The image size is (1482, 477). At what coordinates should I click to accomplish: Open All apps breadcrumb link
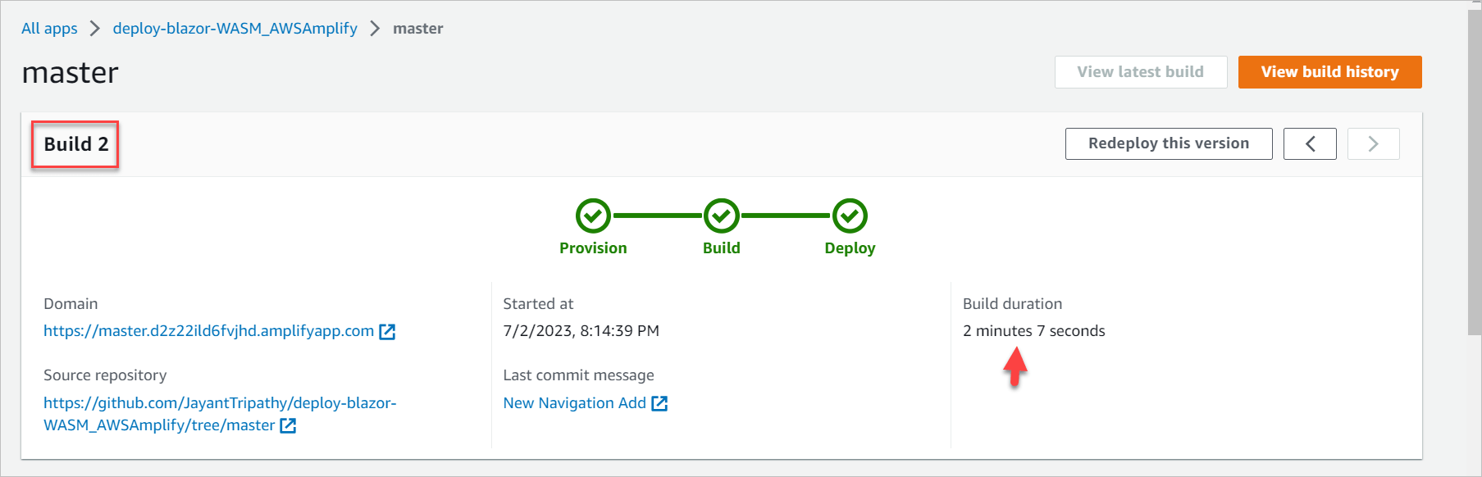point(49,29)
